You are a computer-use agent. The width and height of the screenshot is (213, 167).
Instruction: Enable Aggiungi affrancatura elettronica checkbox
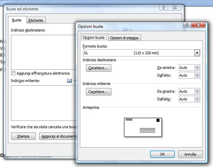(x=13, y=73)
